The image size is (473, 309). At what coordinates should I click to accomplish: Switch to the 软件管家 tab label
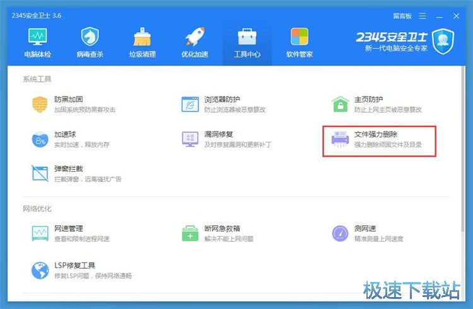299,55
